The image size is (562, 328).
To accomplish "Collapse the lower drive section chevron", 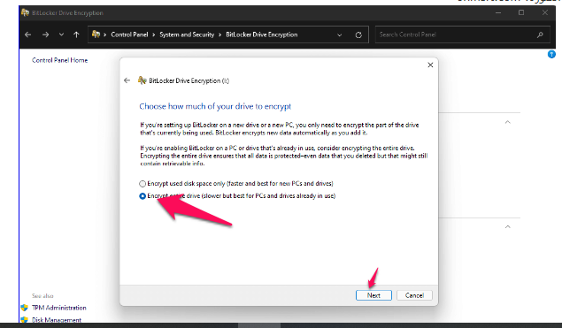I will (507, 226).
